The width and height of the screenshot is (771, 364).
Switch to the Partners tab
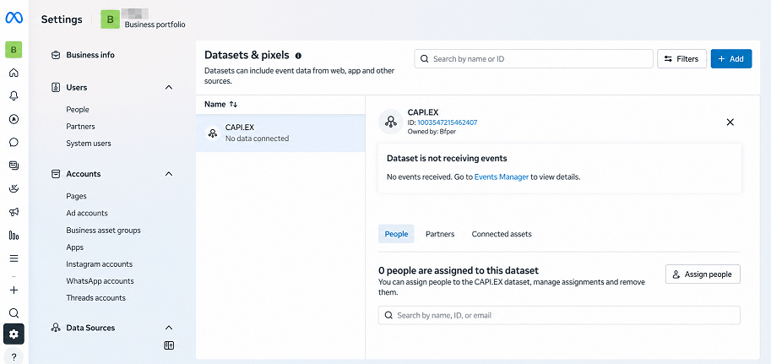pyautogui.click(x=440, y=234)
